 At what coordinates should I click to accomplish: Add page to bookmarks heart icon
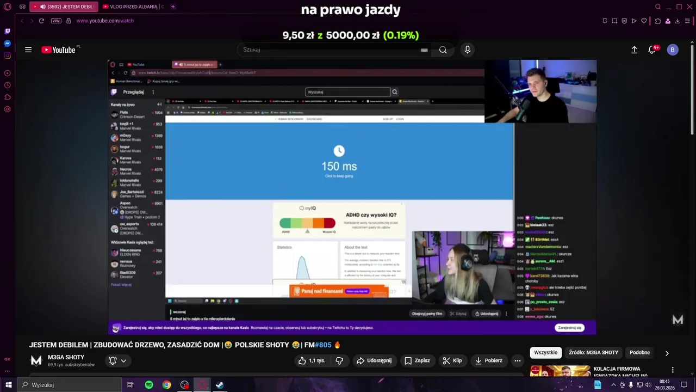(x=644, y=21)
